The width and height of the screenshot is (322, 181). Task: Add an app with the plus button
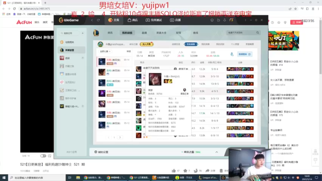tap(83, 33)
